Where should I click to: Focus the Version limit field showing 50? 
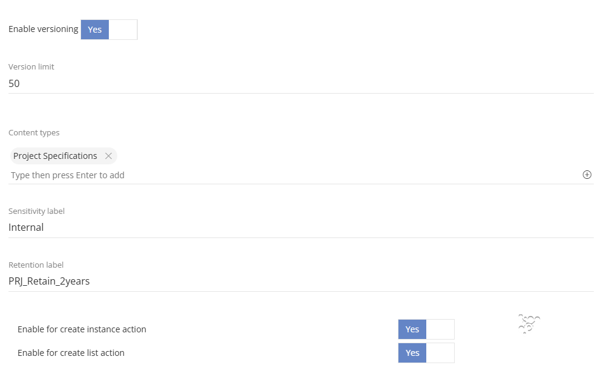click(x=301, y=83)
